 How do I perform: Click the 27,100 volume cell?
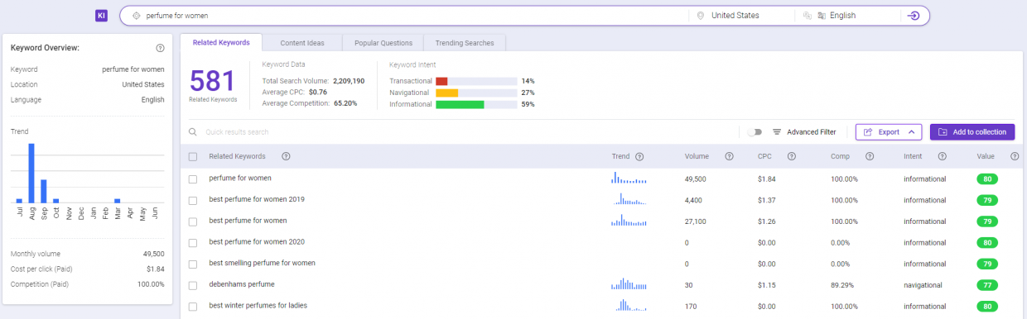click(696, 221)
